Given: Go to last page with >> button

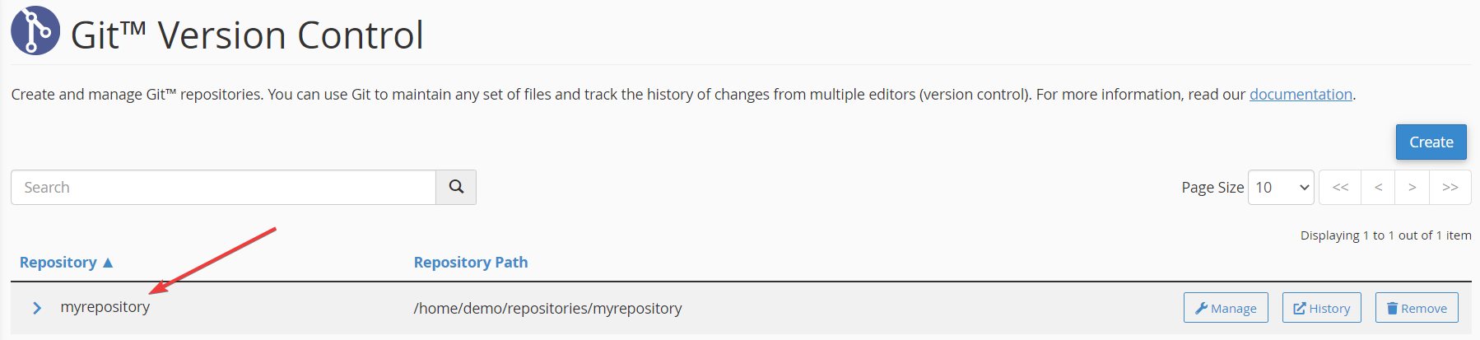Looking at the screenshot, I should pos(1450,188).
